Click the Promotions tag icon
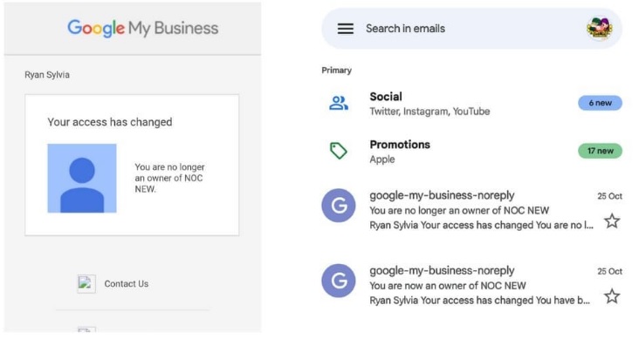 click(x=339, y=151)
